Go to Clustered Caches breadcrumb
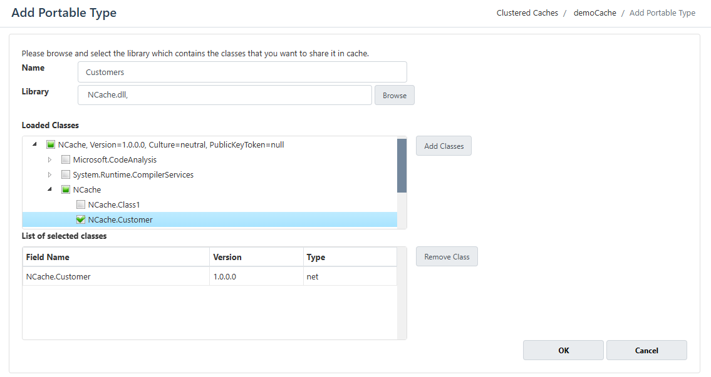This screenshot has width=711, height=377. point(527,13)
